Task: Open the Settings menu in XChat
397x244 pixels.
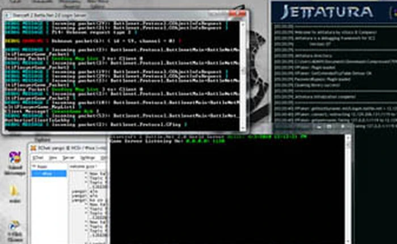Action: [87, 157]
